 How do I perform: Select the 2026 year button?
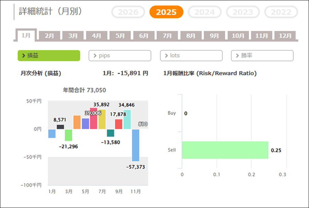128,12
